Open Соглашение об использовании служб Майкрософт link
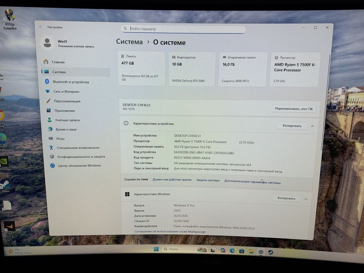The image size is (364, 273). click(x=170, y=231)
